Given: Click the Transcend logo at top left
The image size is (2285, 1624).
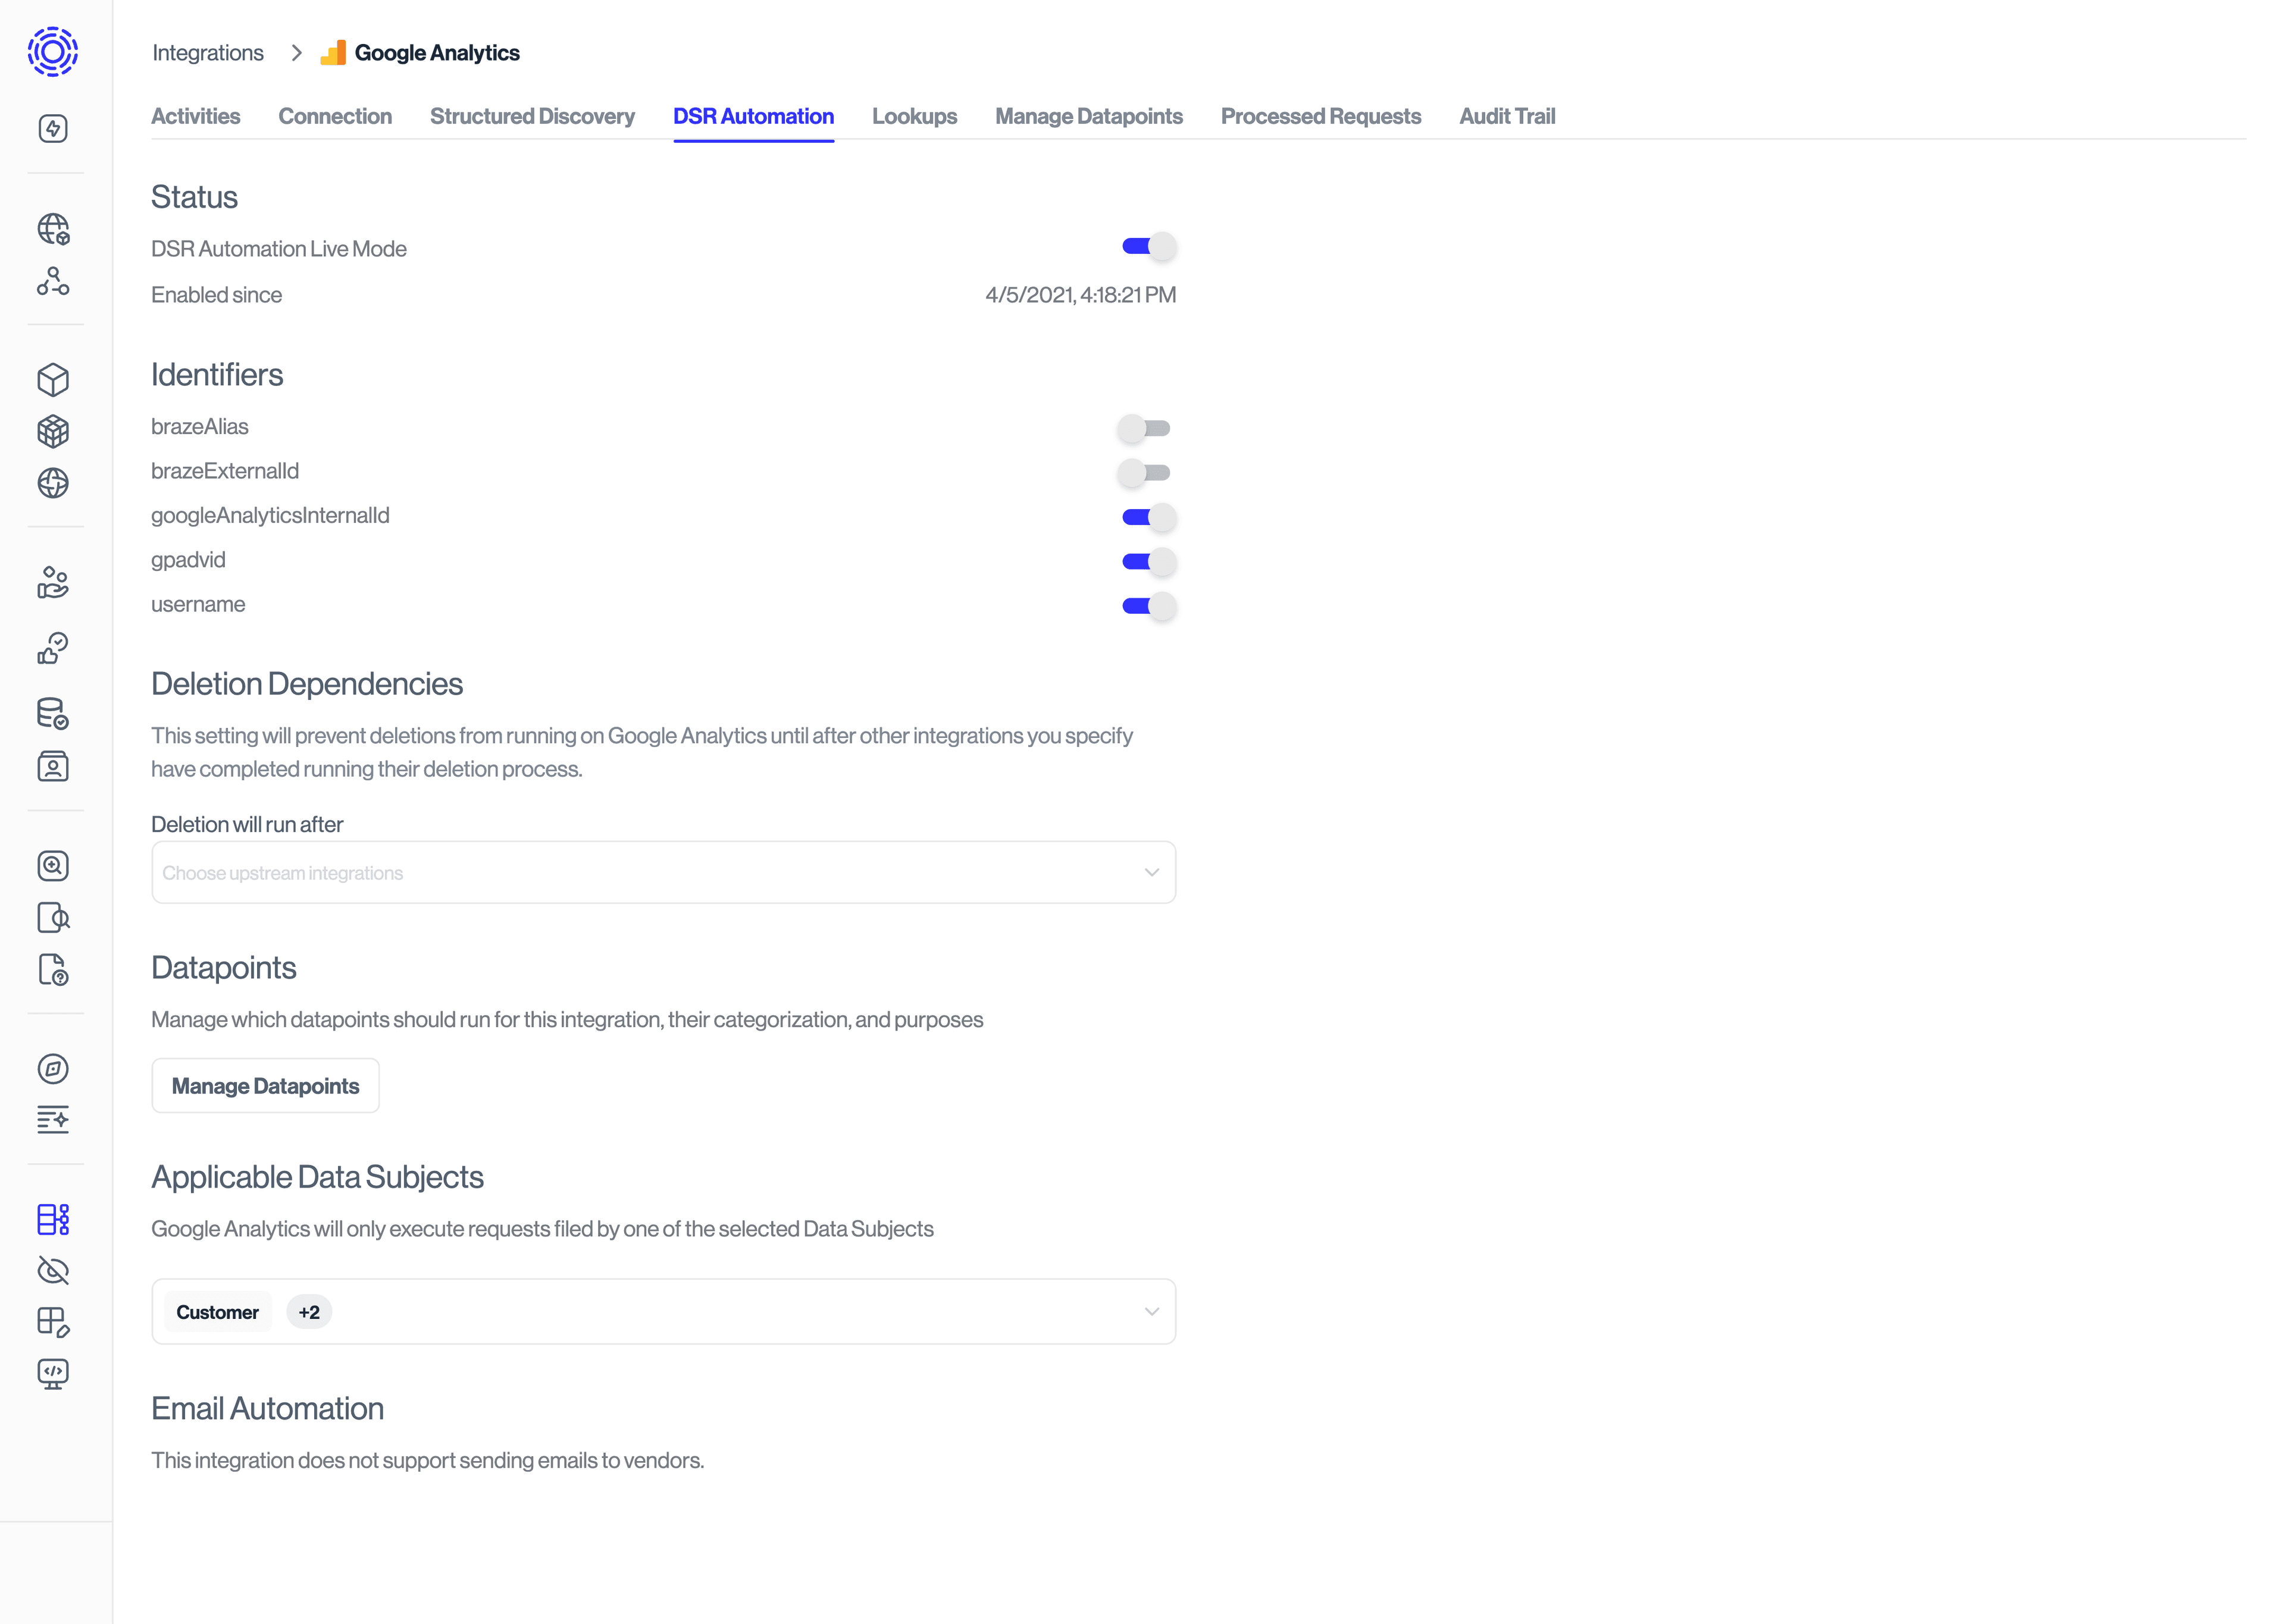Looking at the screenshot, I should pos(53,51).
